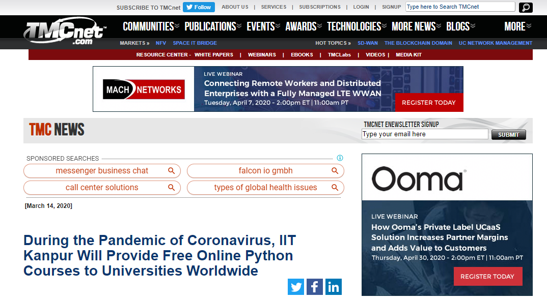Open the Ebooks resource link

click(302, 55)
